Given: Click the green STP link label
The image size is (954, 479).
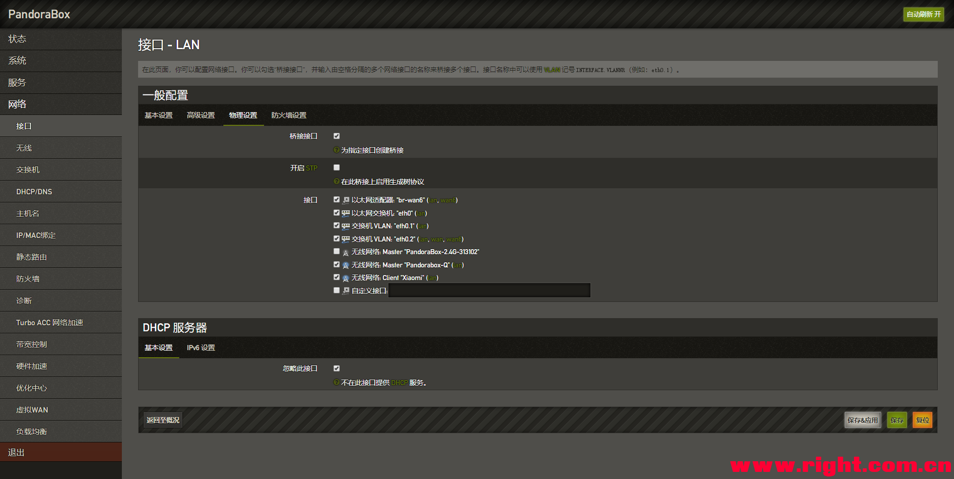Looking at the screenshot, I should pos(311,168).
